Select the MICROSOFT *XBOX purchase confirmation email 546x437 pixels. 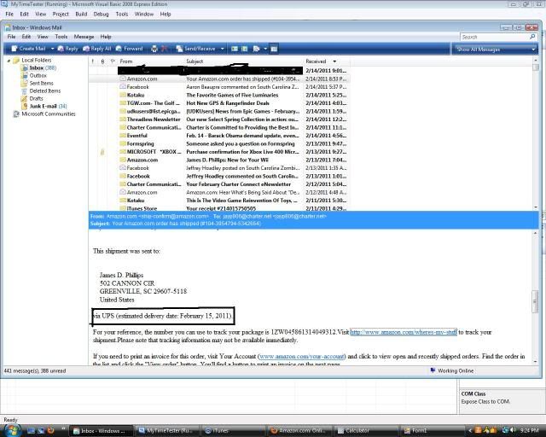218,152
